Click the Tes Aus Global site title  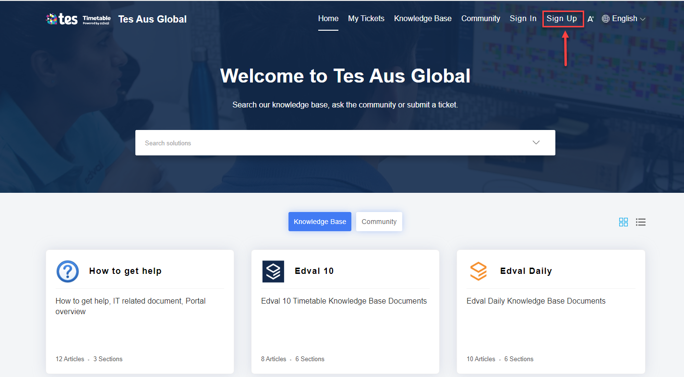click(x=153, y=19)
